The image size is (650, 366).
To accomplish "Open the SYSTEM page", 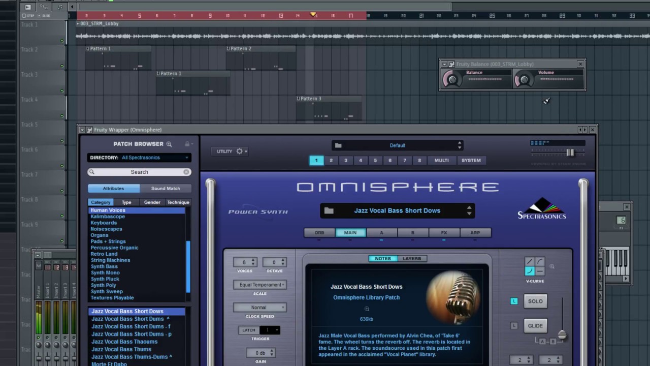I will pos(471,161).
